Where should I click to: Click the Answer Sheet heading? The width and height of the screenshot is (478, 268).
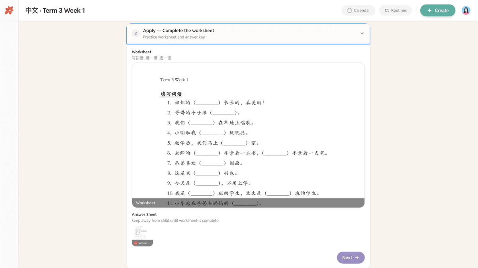tap(144, 214)
